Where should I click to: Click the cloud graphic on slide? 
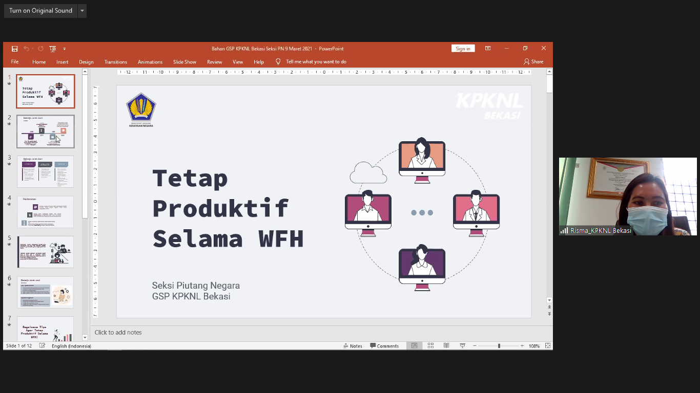coord(368,172)
